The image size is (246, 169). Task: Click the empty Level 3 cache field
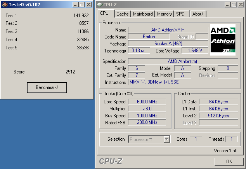[218, 122]
